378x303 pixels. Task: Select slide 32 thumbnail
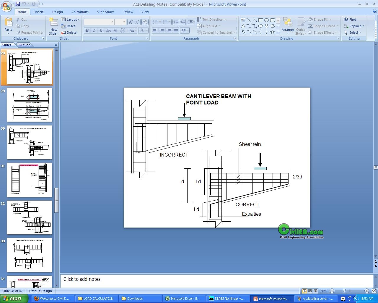click(x=29, y=217)
